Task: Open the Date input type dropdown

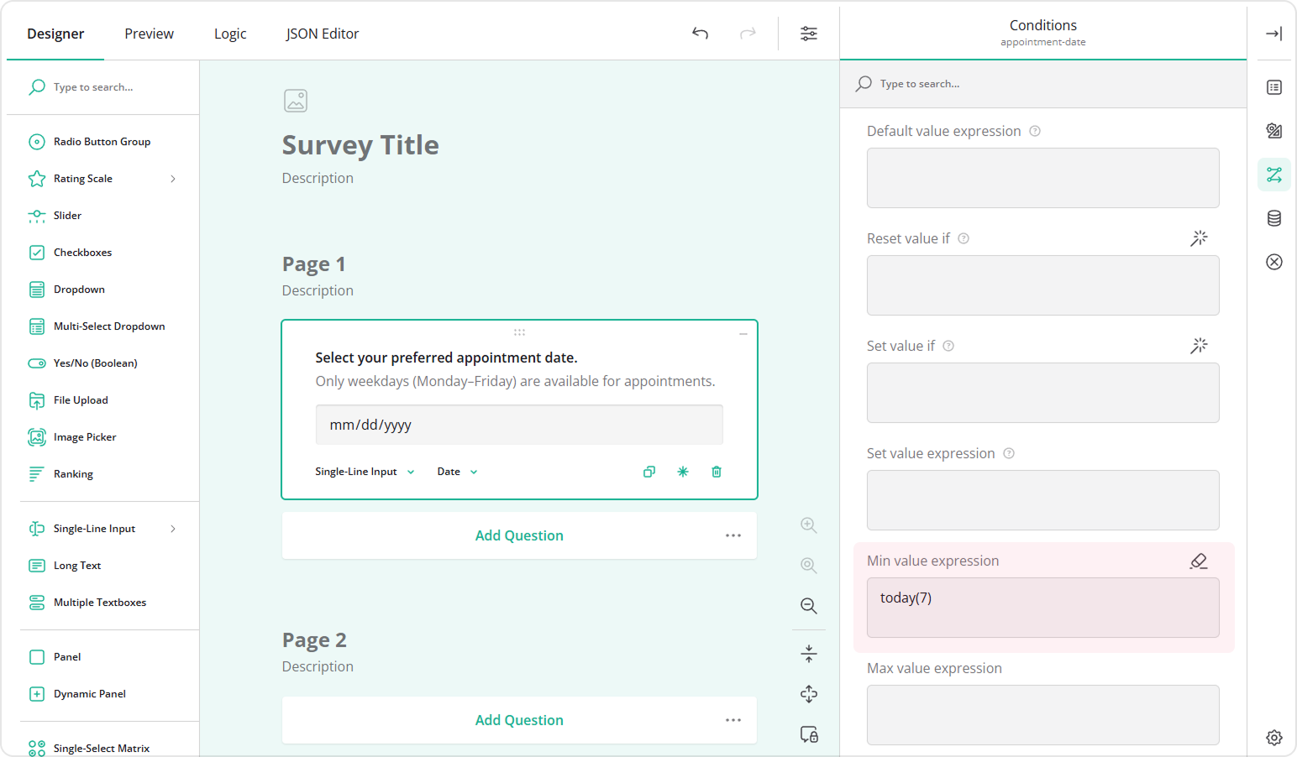Action: point(457,472)
